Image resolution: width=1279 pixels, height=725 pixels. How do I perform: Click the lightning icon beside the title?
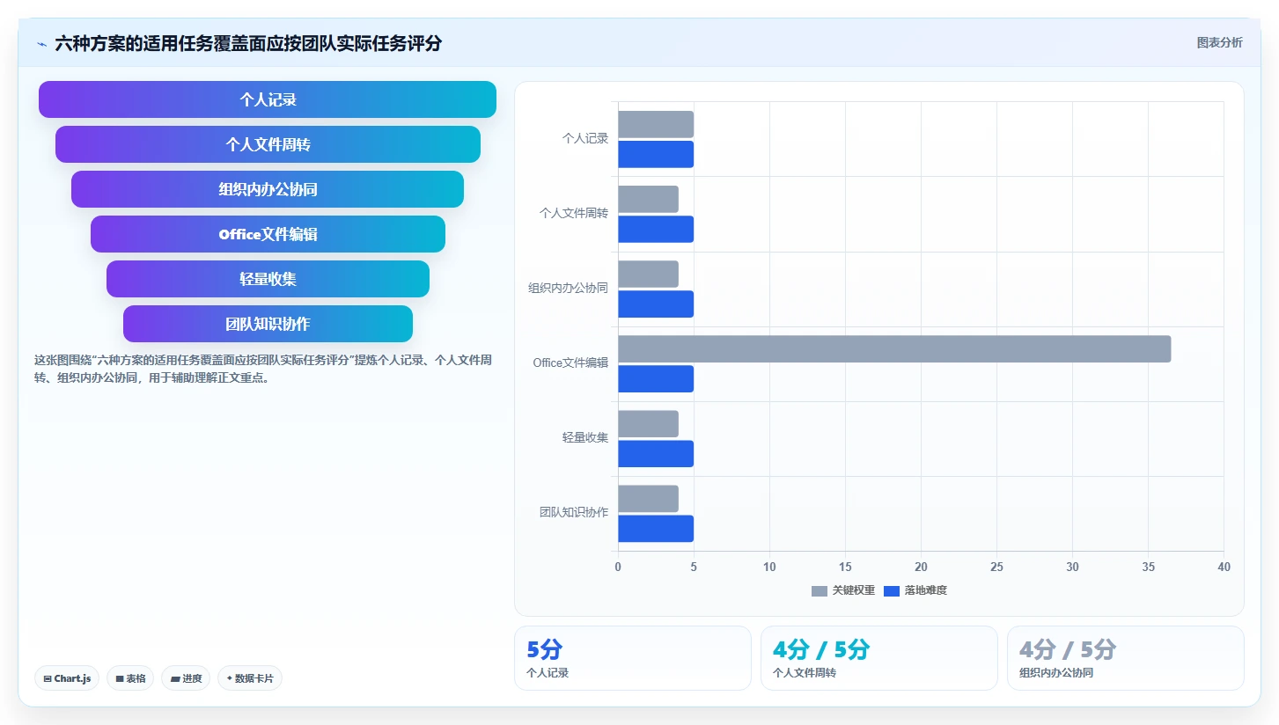(42, 43)
